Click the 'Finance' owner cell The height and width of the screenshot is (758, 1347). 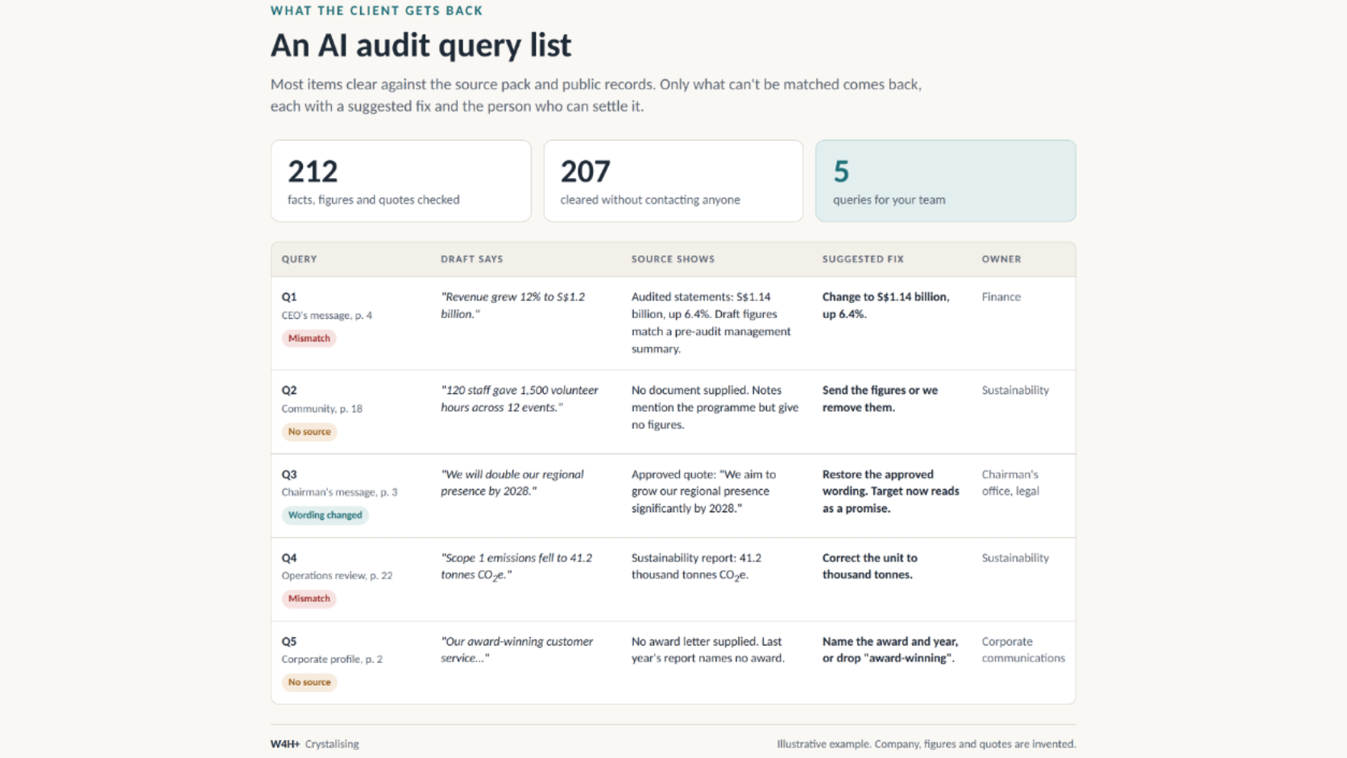(1001, 296)
